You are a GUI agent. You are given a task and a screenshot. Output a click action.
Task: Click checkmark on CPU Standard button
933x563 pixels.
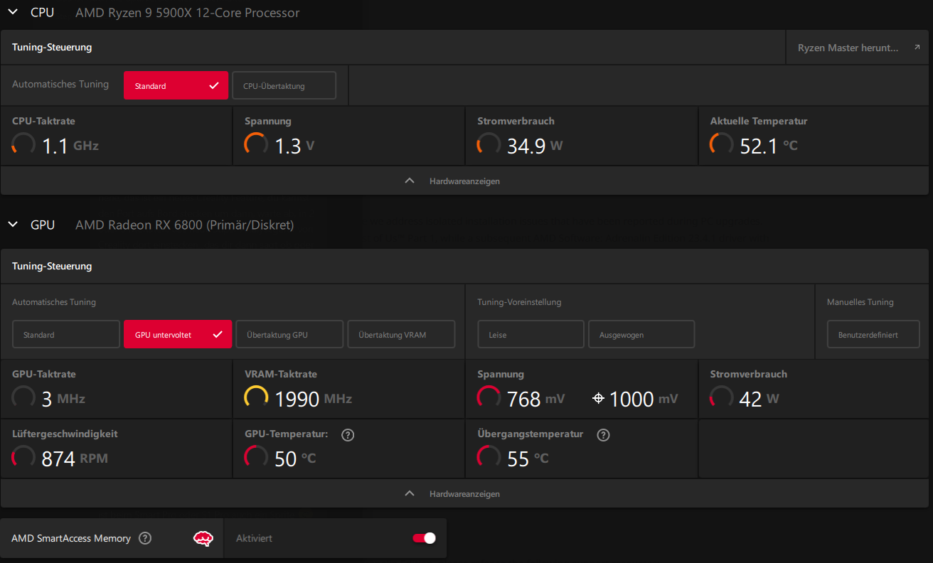pyautogui.click(x=213, y=85)
